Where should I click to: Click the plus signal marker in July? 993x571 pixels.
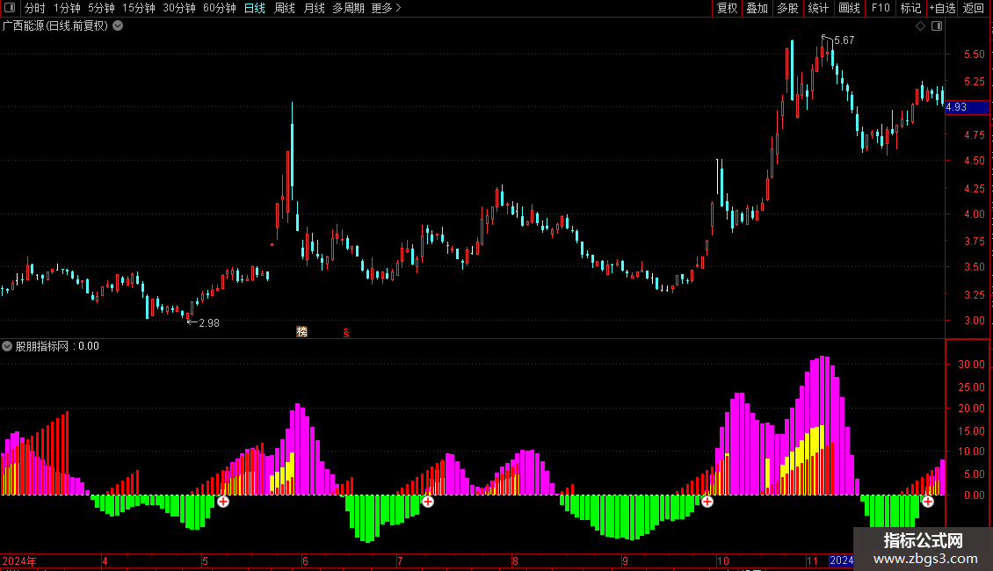click(428, 502)
